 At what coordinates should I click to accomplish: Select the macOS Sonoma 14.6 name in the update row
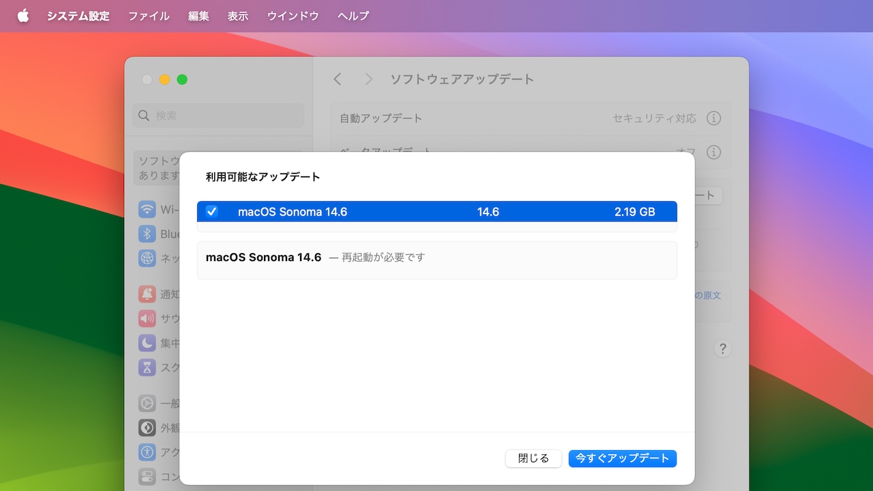pyautogui.click(x=293, y=212)
